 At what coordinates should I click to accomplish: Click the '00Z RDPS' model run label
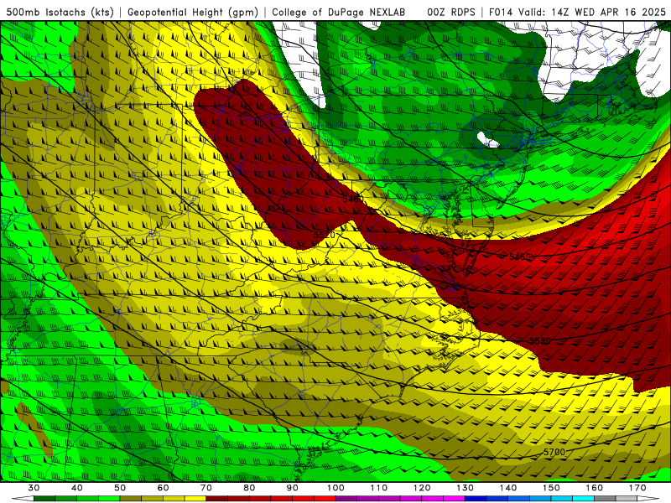coord(450,13)
